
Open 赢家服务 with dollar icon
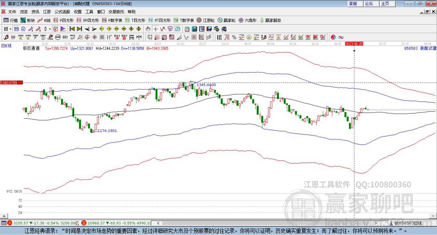pyautogui.click(x=270, y=20)
